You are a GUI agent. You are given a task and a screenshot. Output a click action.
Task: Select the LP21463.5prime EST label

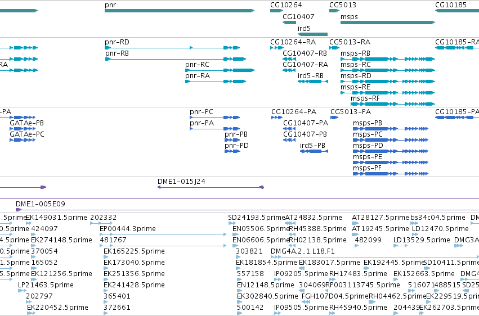(x=46, y=285)
